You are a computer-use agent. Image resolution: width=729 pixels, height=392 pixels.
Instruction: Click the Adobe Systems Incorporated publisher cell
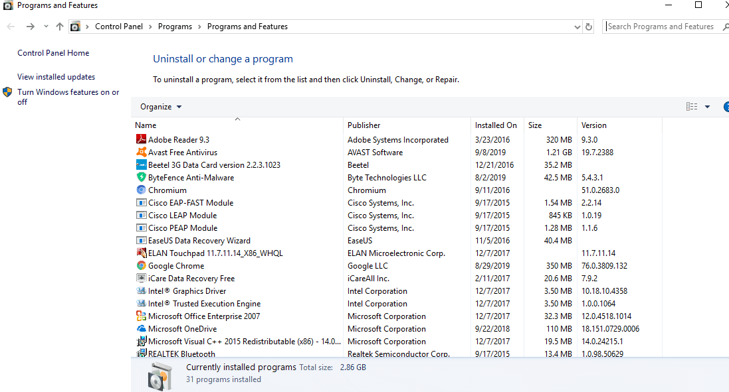(398, 140)
